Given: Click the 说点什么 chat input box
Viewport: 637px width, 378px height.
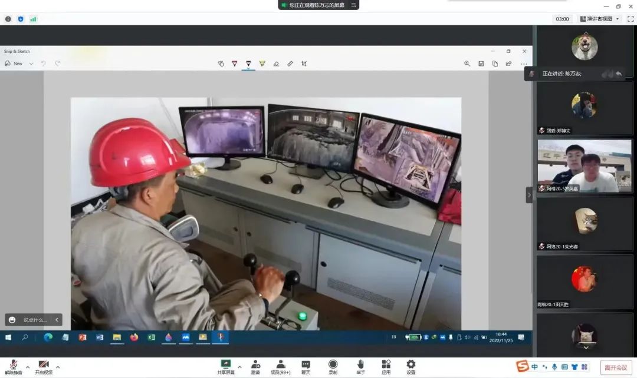Looking at the screenshot, I should (x=35, y=320).
